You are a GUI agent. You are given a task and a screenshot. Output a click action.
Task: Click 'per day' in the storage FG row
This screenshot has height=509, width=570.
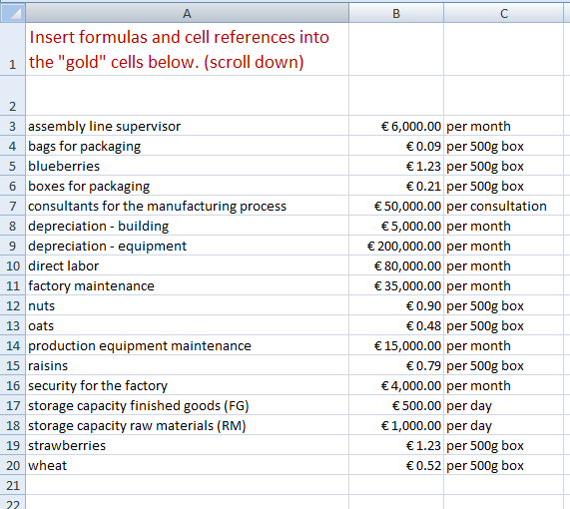click(503, 405)
